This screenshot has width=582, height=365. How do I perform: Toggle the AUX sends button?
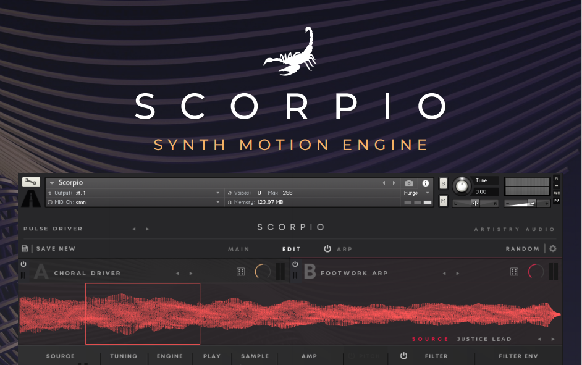[x=557, y=193]
